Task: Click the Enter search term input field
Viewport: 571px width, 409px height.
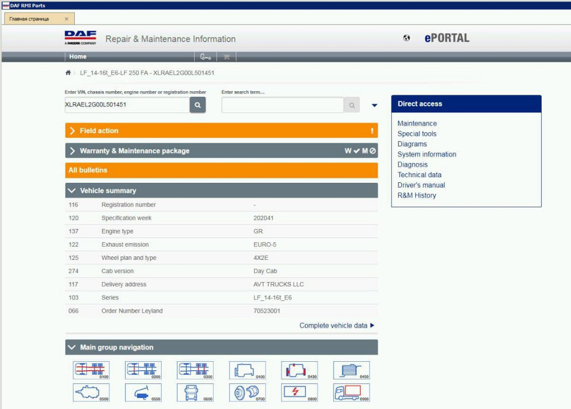Action: [x=282, y=105]
